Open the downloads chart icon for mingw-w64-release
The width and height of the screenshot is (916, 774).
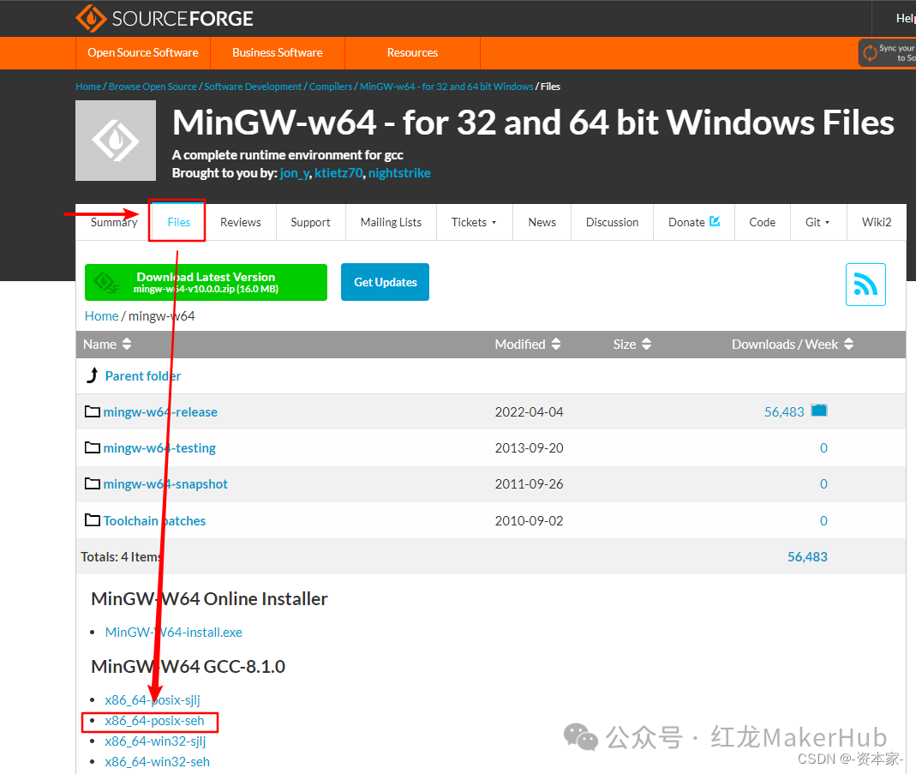coord(819,411)
